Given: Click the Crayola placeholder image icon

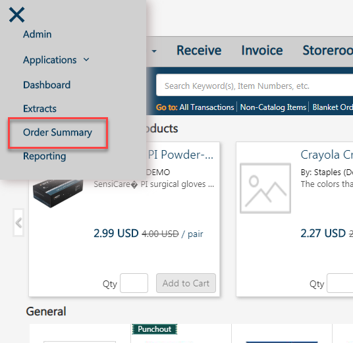Looking at the screenshot, I should pyautogui.click(x=265, y=188).
